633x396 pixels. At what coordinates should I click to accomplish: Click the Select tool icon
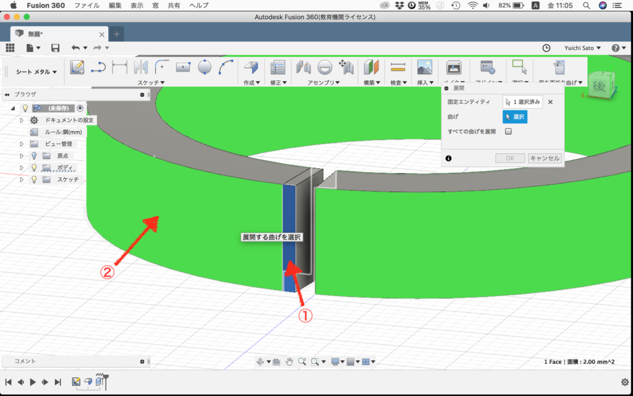click(x=519, y=67)
